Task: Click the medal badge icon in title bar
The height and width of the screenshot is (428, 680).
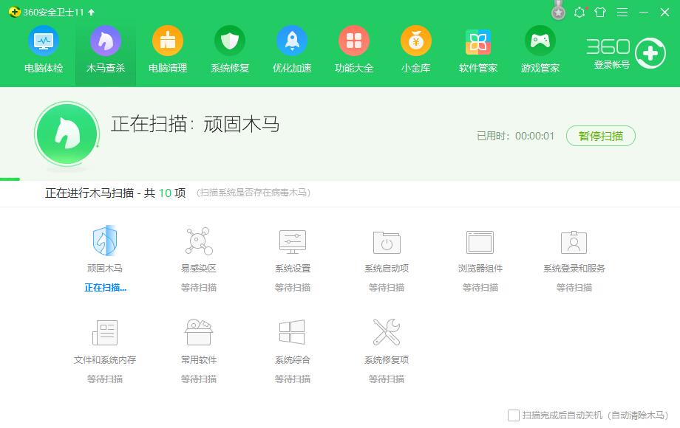Action: pos(559,10)
